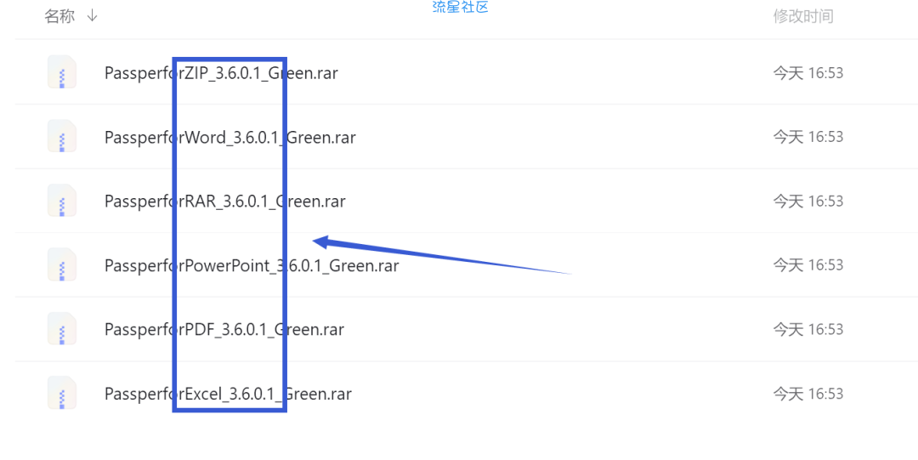Toggle sort order arrow next to 名称
The image size is (918, 460).
[x=92, y=16]
